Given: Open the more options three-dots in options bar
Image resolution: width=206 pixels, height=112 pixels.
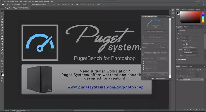Looking at the screenshot, I should coord(77,5).
